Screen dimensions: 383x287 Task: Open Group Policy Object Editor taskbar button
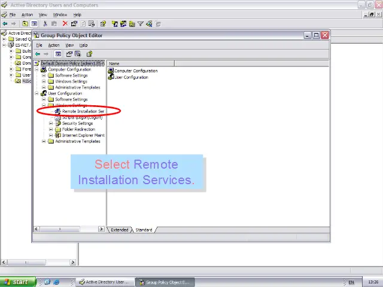165,282
